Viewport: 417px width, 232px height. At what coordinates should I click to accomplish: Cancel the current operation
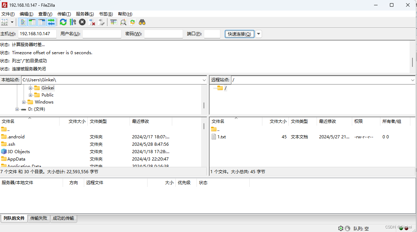[82, 22]
